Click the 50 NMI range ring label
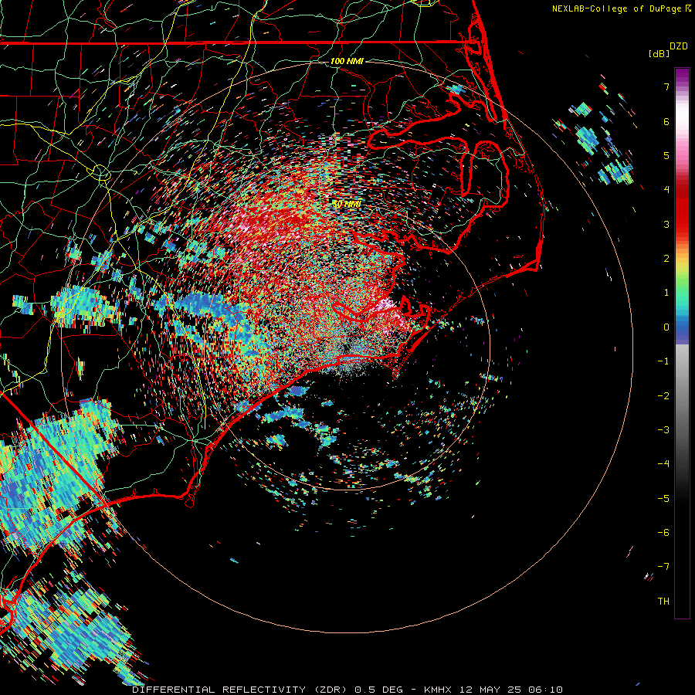 347,205
